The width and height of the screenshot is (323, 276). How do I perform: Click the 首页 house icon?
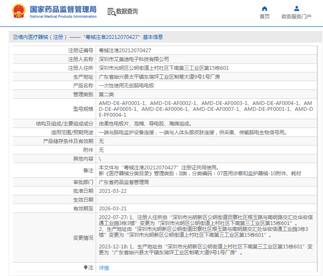tap(265, 8)
